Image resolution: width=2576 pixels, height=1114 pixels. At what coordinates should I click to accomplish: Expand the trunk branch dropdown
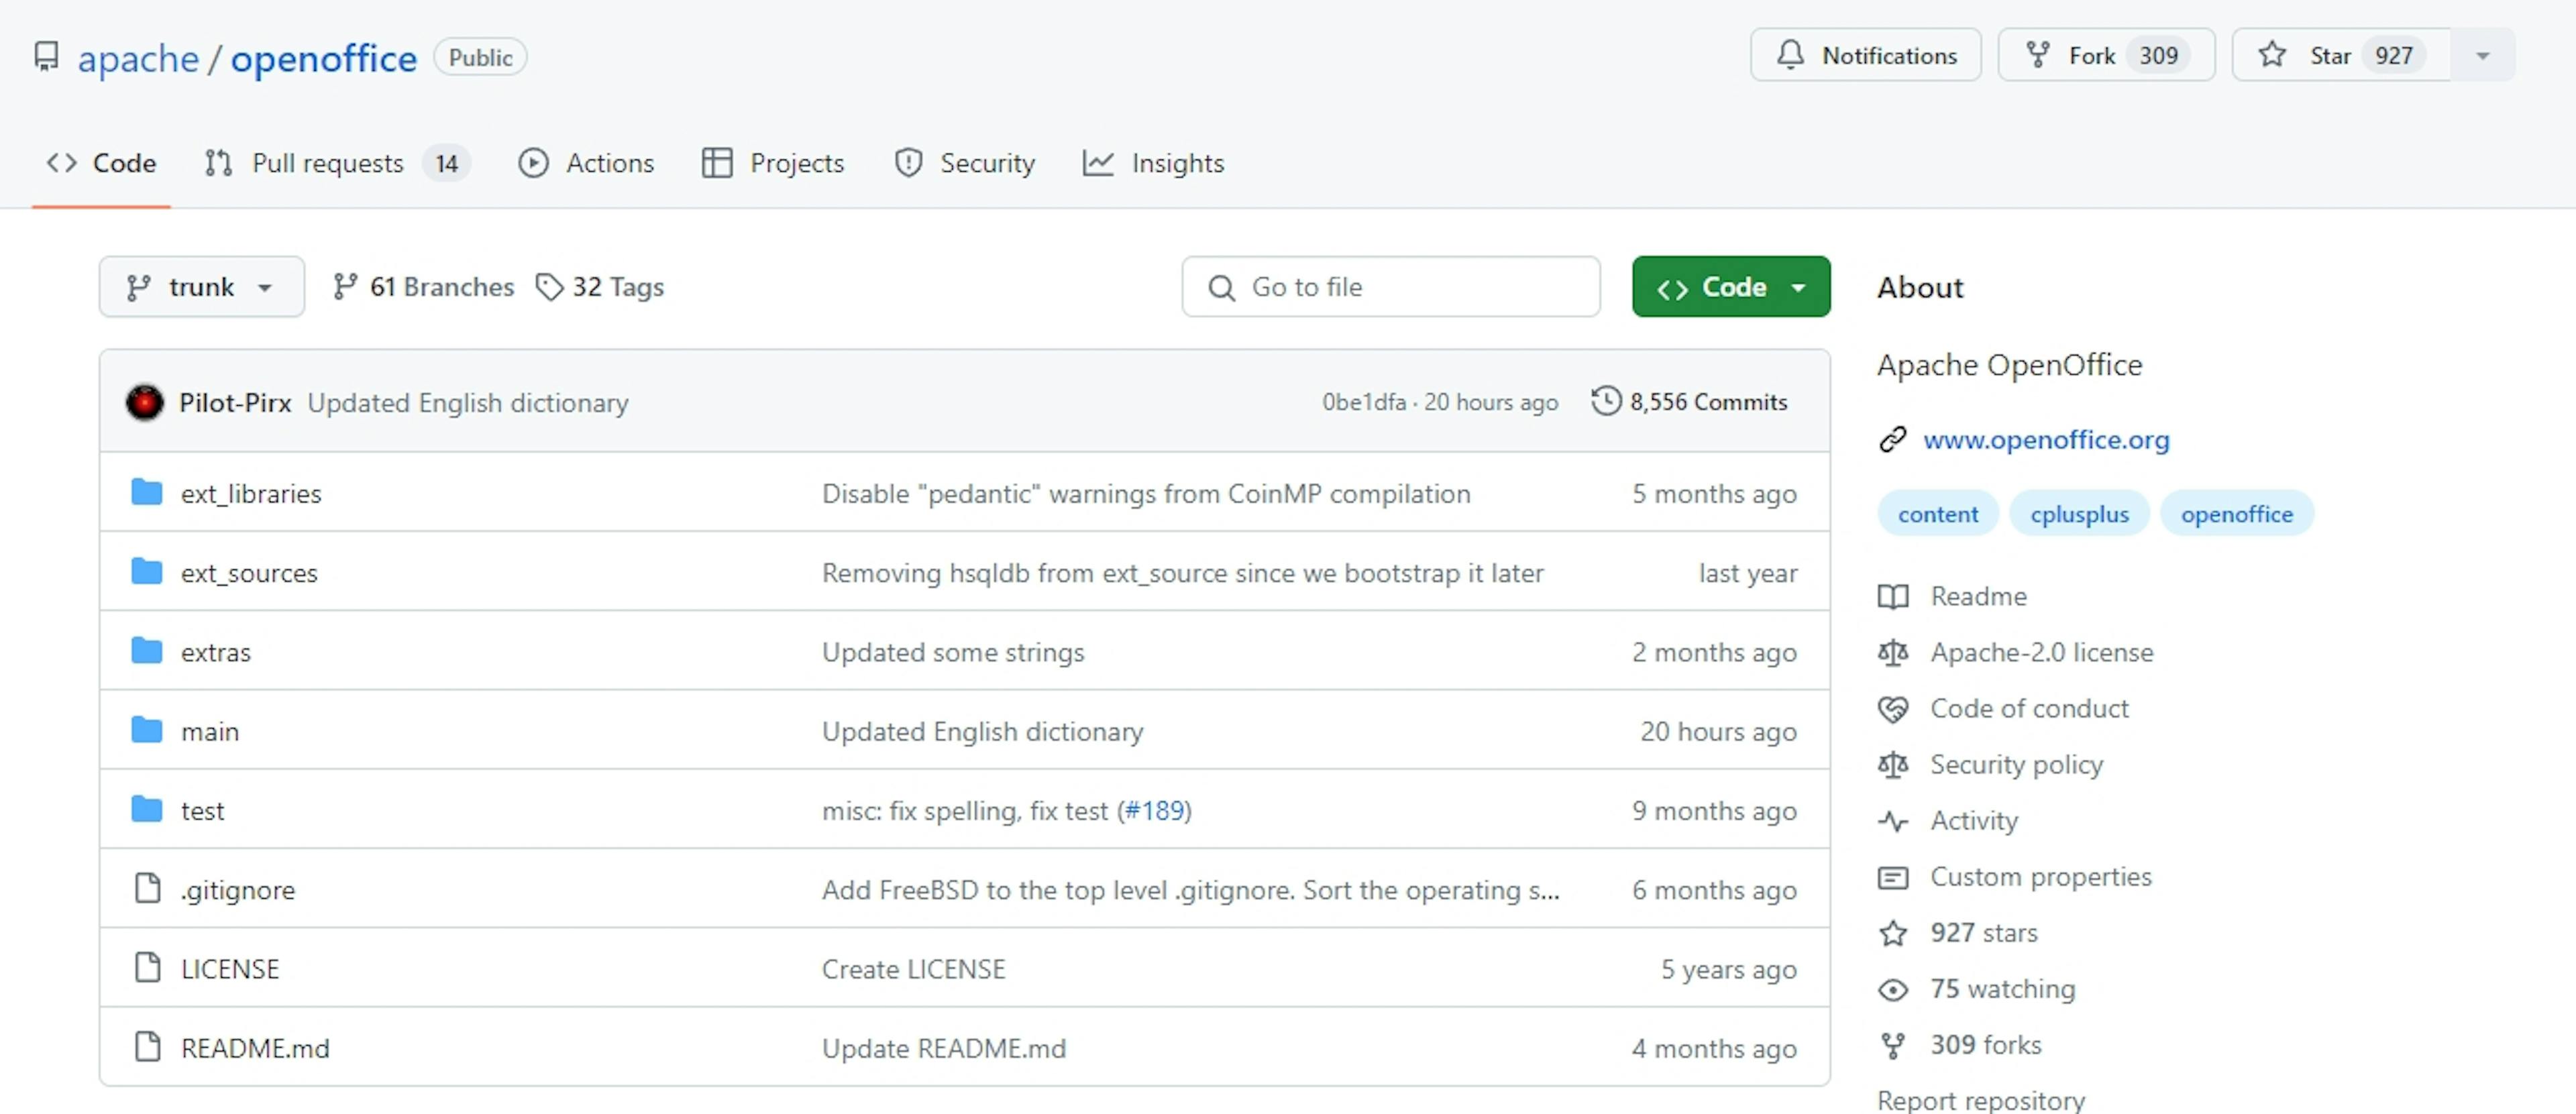199,286
